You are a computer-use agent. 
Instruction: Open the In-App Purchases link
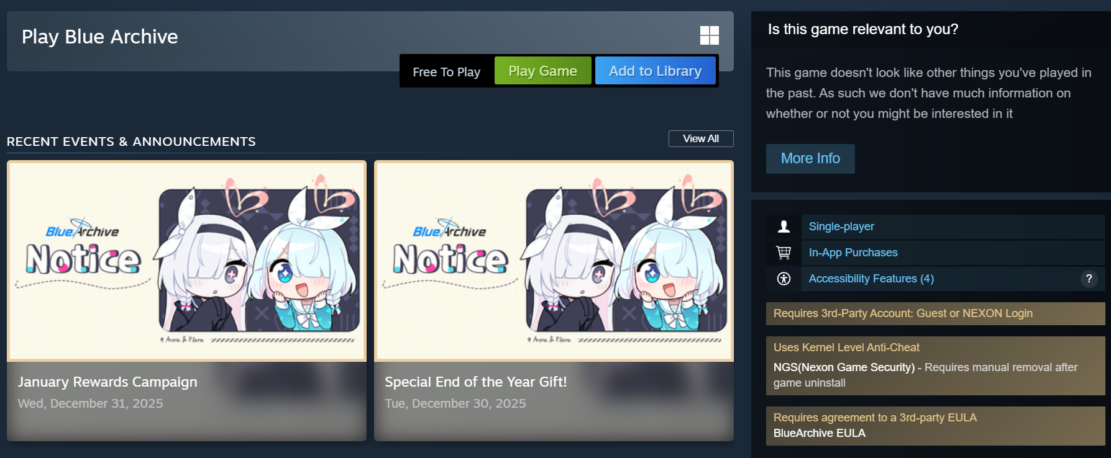coord(853,253)
